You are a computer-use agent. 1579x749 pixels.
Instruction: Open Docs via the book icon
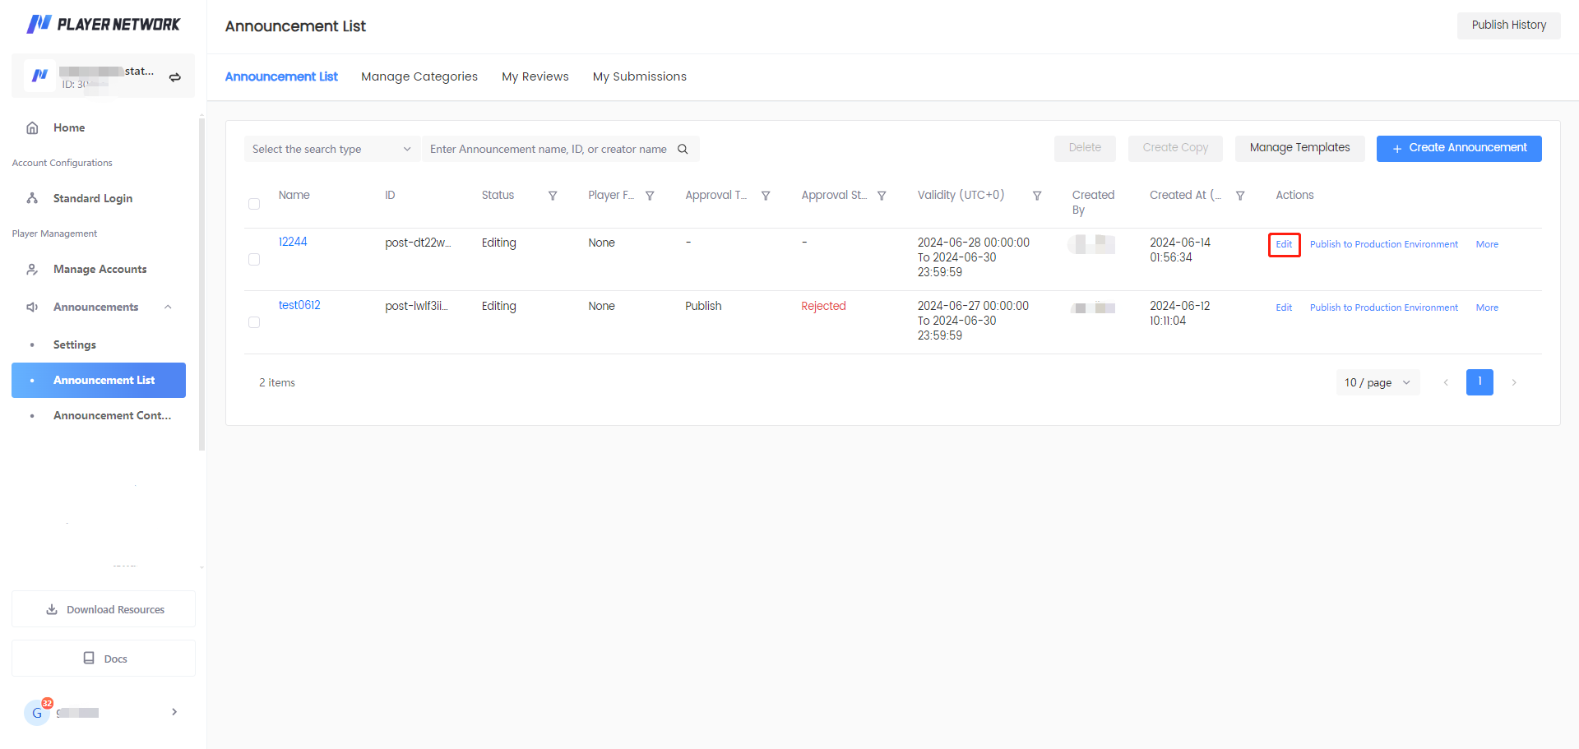pos(89,658)
